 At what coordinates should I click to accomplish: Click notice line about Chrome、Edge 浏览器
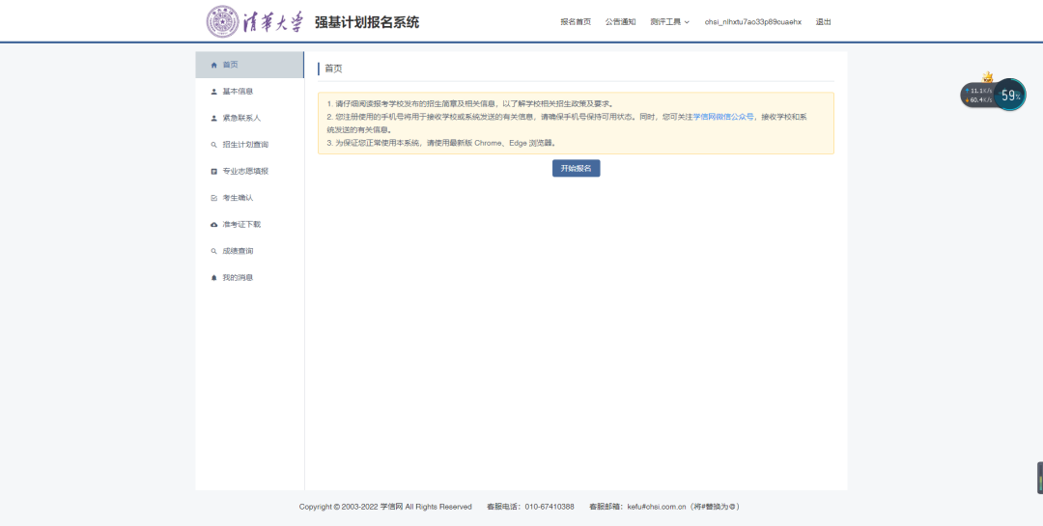(x=441, y=143)
